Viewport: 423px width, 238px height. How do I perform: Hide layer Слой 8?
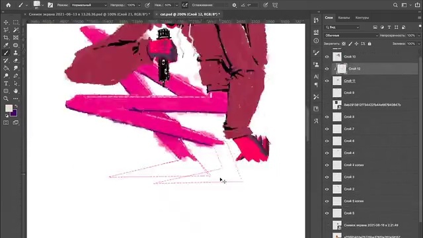[x=327, y=117]
